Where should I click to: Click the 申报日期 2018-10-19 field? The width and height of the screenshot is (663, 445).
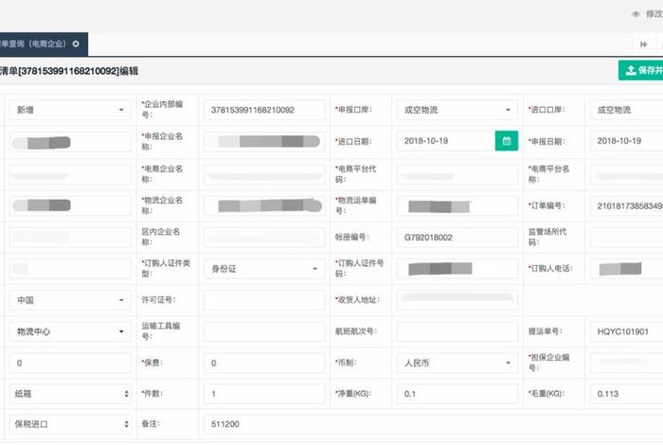pos(626,141)
